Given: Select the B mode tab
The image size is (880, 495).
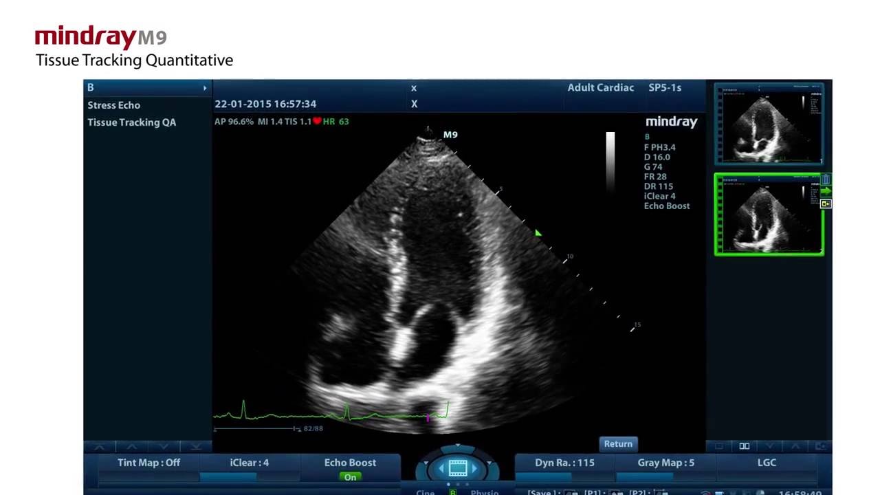Looking at the screenshot, I should pos(147,87).
